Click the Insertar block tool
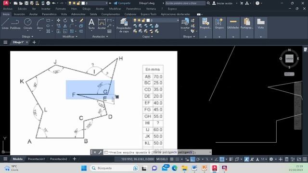The image size is (308, 173). click(185, 24)
